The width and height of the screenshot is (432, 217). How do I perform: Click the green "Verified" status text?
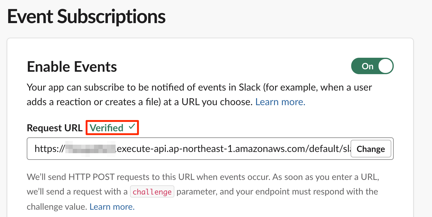tap(106, 128)
